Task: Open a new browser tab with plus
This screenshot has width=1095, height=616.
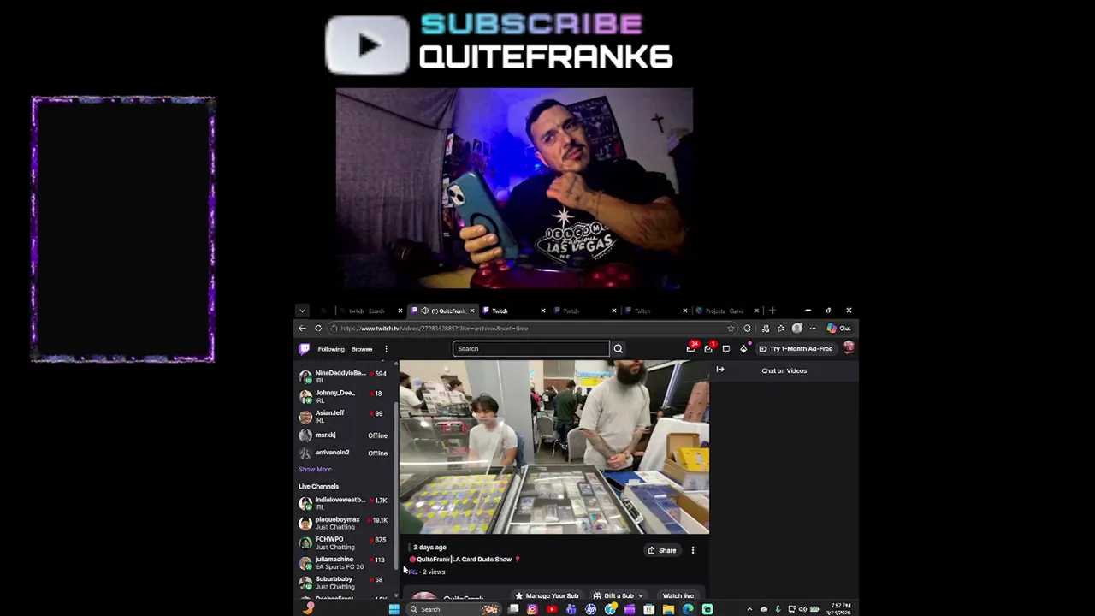Action: 772,311
